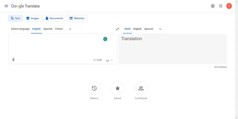Select the Text translation mode

[15, 18]
